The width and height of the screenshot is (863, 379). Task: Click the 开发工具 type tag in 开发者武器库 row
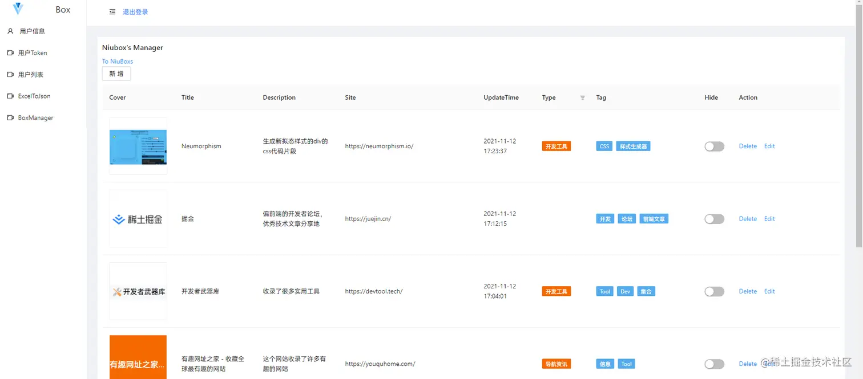pos(556,291)
